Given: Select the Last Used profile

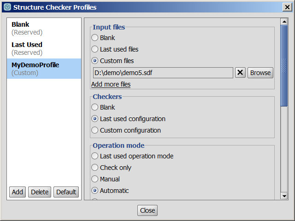Looking at the screenshot, I should click(x=27, y=48).
